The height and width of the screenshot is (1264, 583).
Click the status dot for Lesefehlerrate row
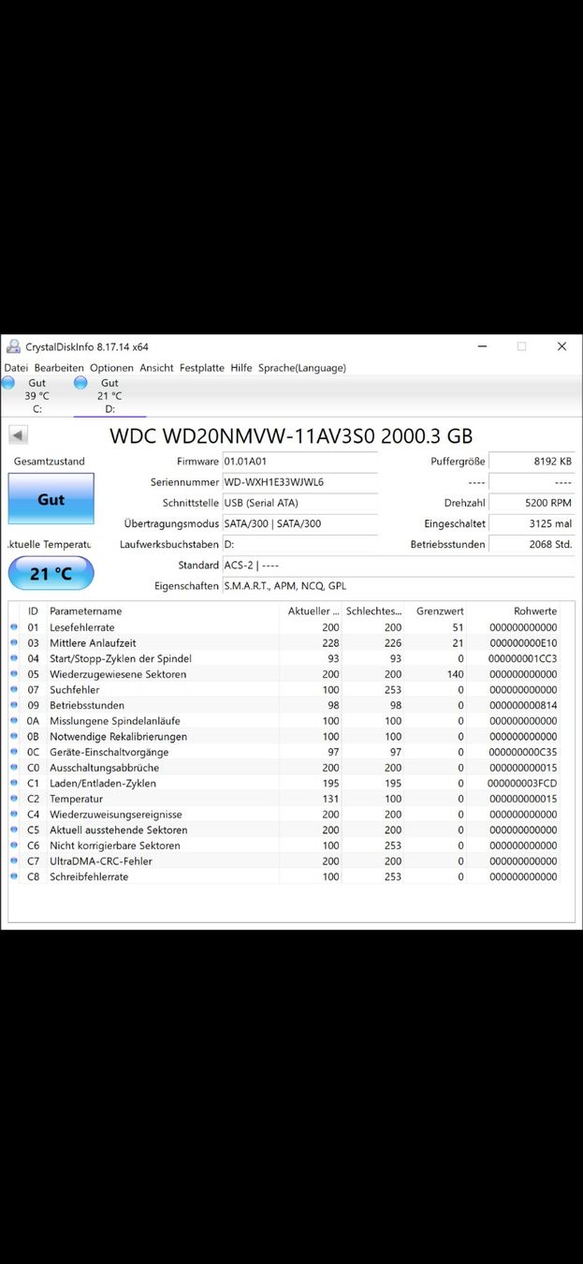[x=14, y=627]
